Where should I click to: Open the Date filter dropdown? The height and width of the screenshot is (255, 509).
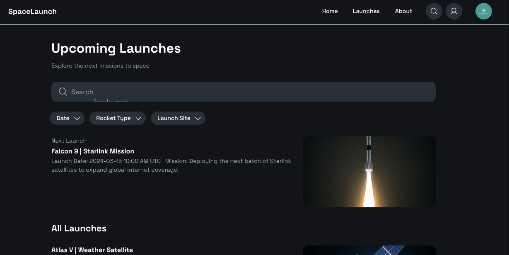tap(67, 118)
